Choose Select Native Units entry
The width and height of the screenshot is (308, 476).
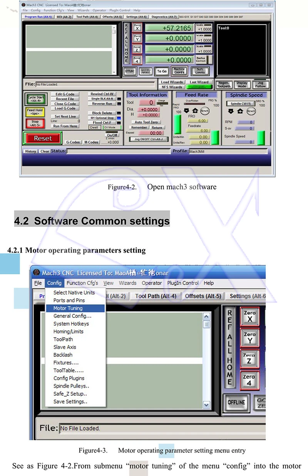point(75,293)
